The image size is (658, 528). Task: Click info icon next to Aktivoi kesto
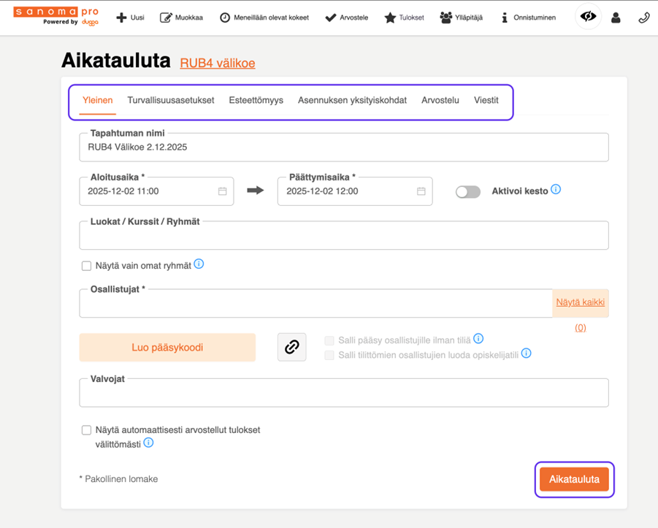point(556,190)
